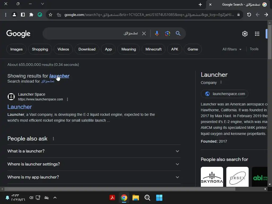Open the Extensions puzzle icon

point(31,15)
